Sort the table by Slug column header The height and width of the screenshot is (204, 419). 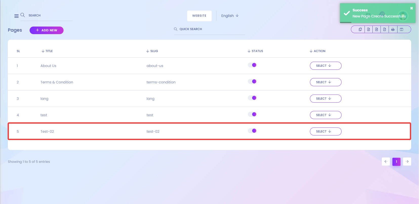pyautogui.click(x=152, y=51)
